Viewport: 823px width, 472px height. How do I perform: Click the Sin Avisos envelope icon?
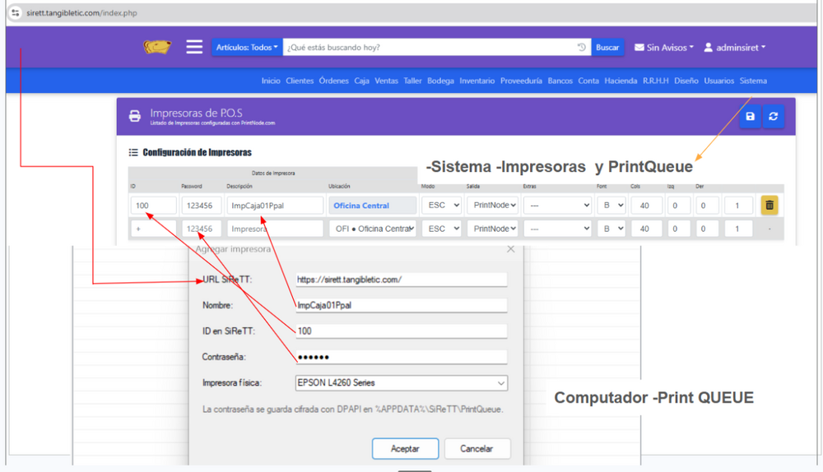click(639, 47)
